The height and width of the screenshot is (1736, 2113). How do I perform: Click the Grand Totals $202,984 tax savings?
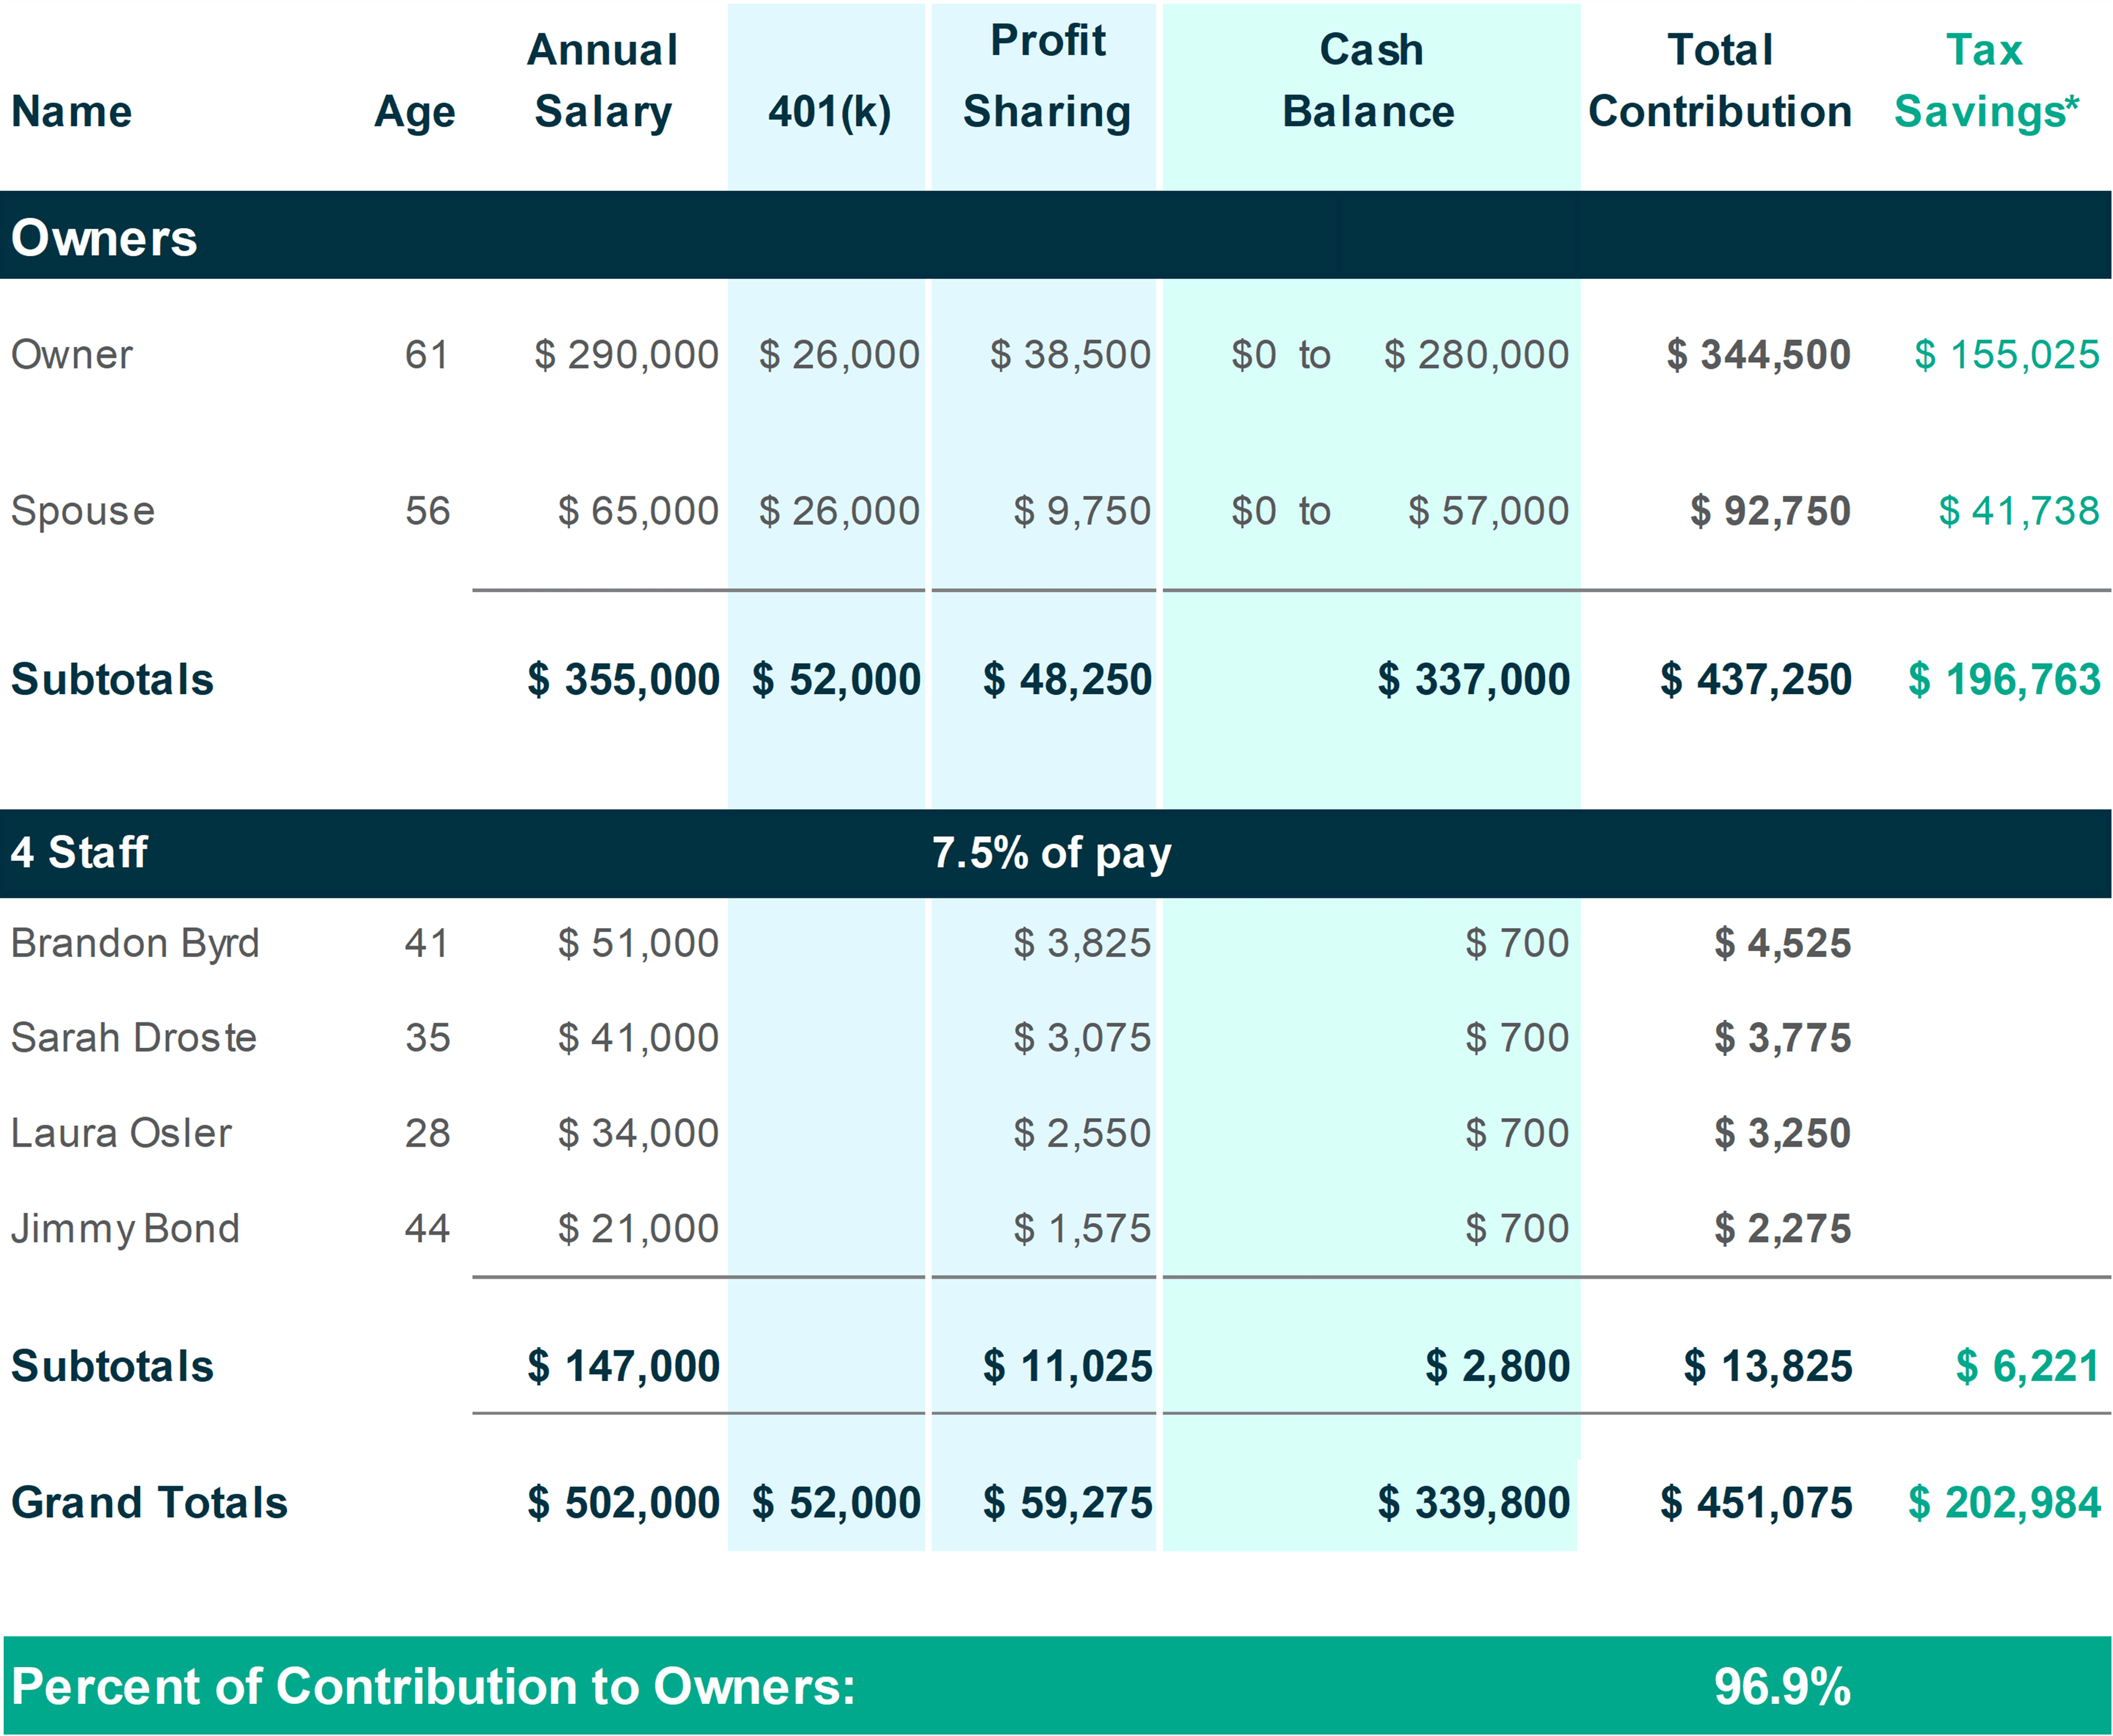2004,1503
